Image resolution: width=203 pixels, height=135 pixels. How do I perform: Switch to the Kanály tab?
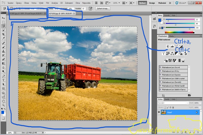click(x=167, y=99)
